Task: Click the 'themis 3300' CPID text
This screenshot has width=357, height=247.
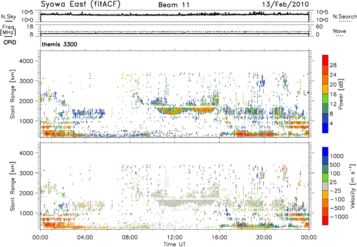Action: 59,44
